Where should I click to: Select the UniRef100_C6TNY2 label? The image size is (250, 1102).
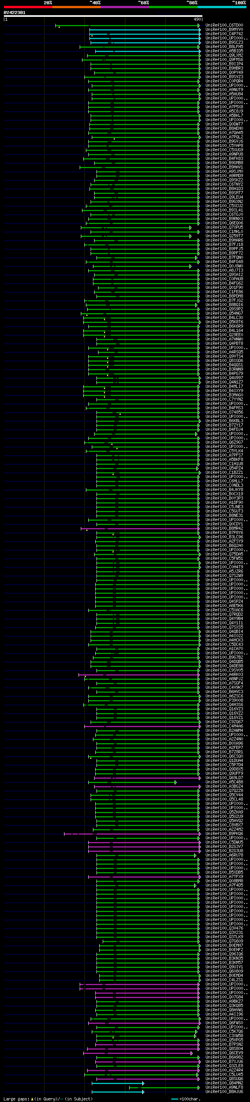tap(224, 185)
